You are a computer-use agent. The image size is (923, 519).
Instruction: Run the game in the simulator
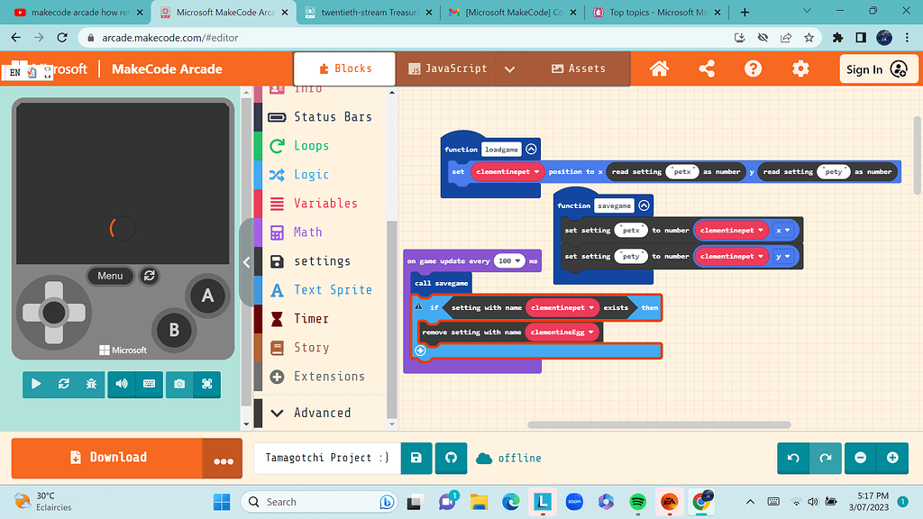[36, 384]
